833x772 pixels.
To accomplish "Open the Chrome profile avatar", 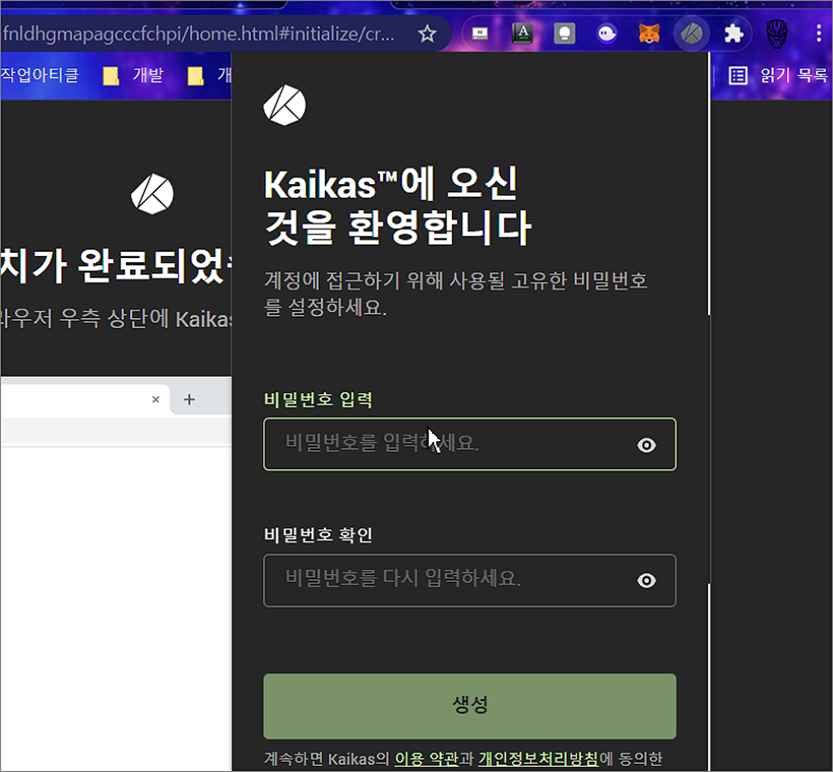I will 776,33.
